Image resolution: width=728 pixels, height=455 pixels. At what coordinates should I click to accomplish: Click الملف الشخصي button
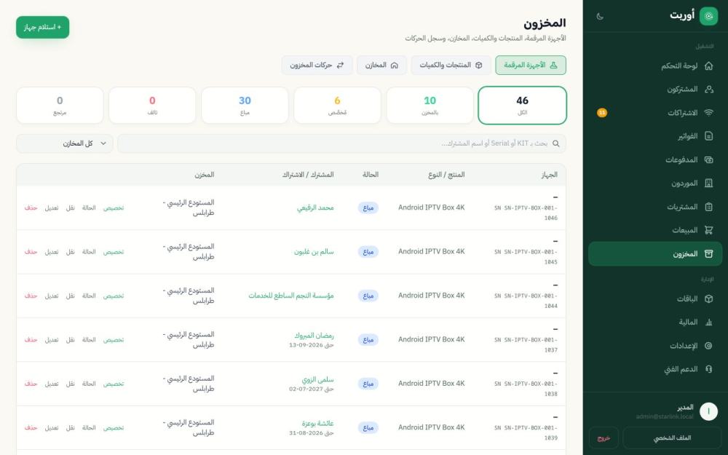coord(672,438)
